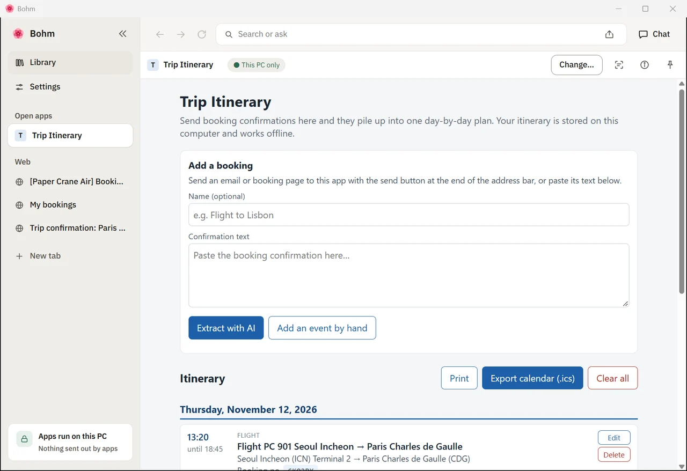Click the Bohm flower logo in sidebar

[18, 34]
